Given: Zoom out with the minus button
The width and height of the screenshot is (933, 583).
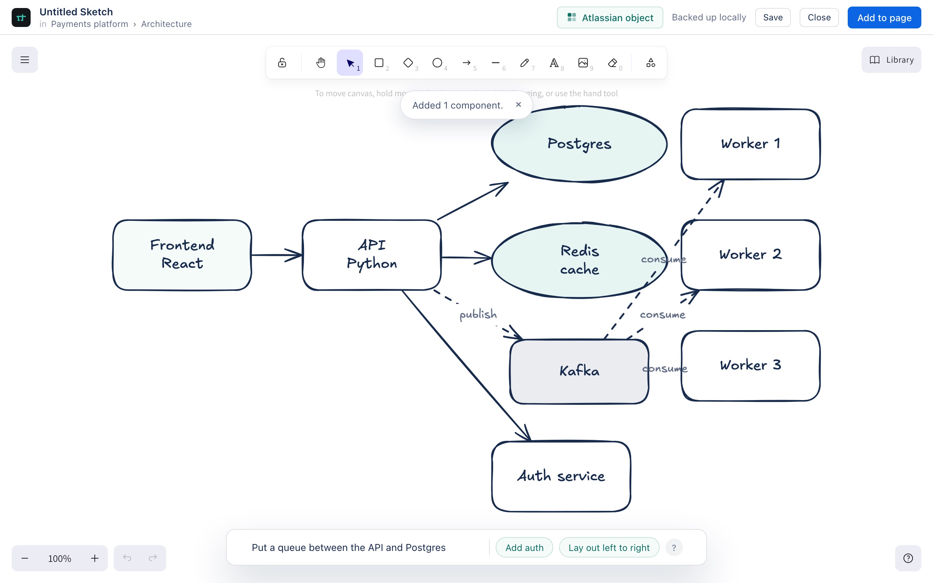Looking at the screenshot, I should [25, 558].
